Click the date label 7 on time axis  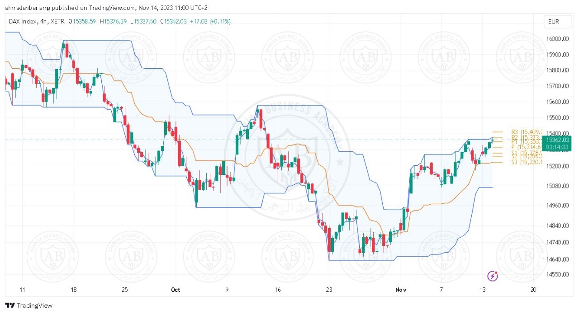click(x=441, y=290)
